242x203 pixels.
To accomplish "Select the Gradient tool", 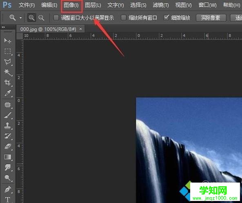I will [8, 157].
